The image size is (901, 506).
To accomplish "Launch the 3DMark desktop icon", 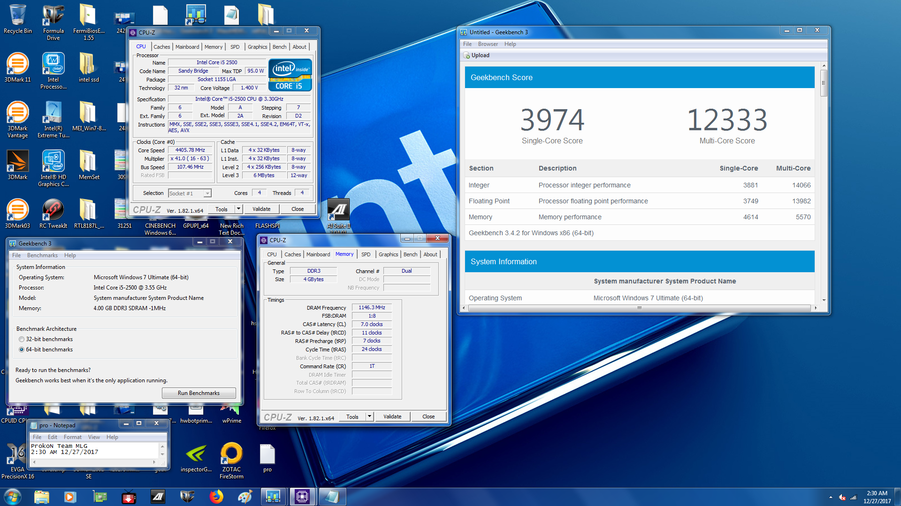I will [18, 165].
